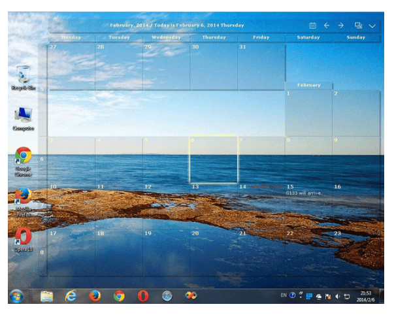Select the February 17 calendar cell
This screenshot has height=315, width=394.
click(x=71, y=253)
